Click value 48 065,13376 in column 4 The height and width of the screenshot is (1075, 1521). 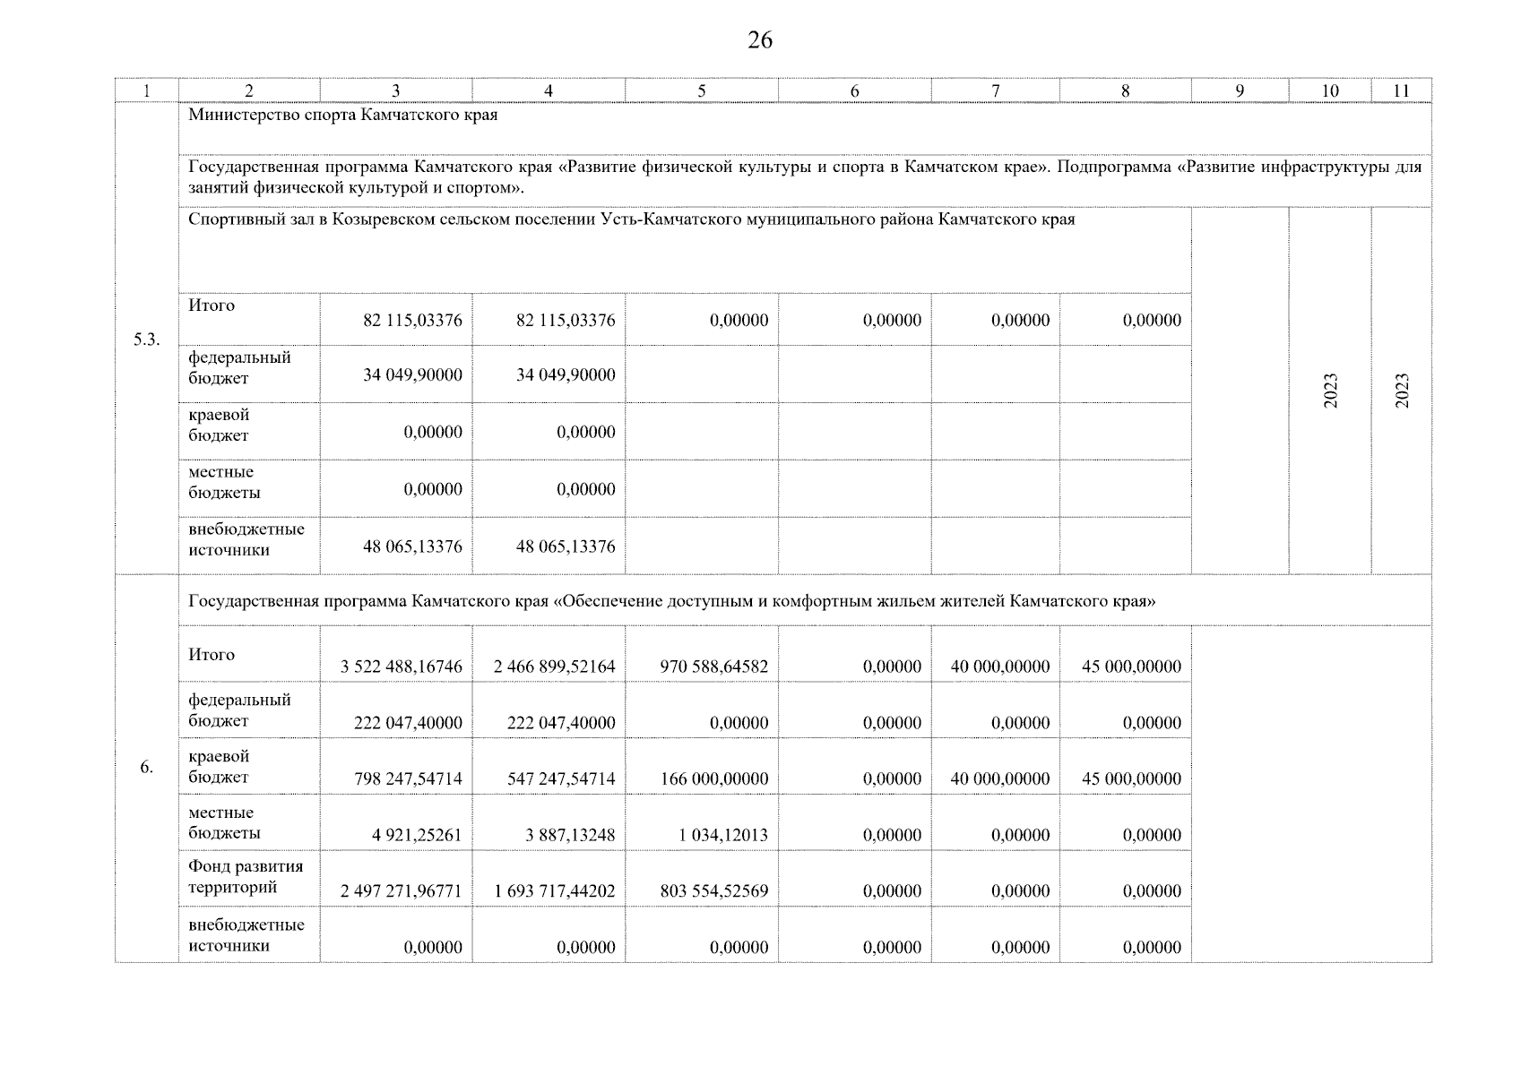(x=566, y=546)
